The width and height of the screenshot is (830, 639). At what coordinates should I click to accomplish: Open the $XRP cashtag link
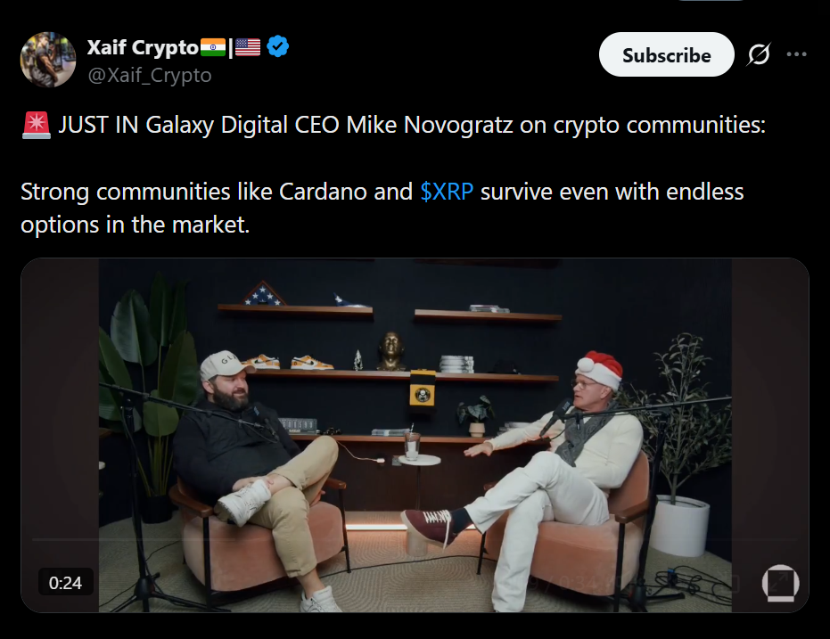[447, 192]
